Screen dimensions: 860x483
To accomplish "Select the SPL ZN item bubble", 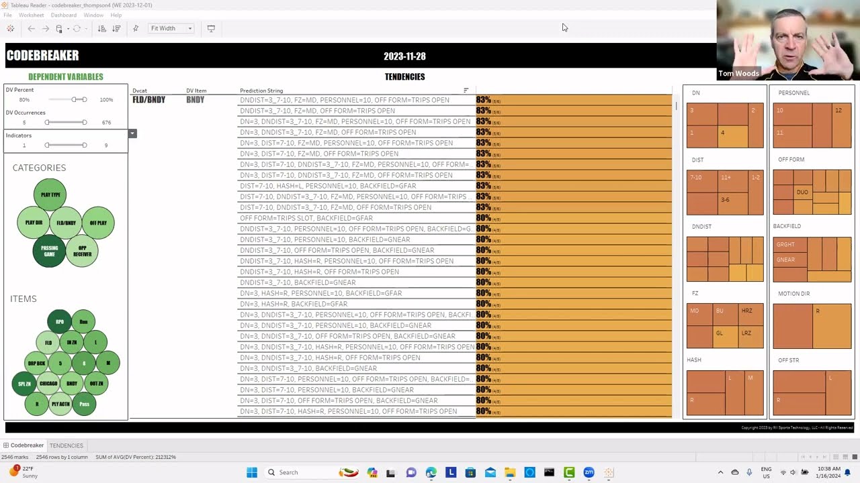I will point(24,384).
